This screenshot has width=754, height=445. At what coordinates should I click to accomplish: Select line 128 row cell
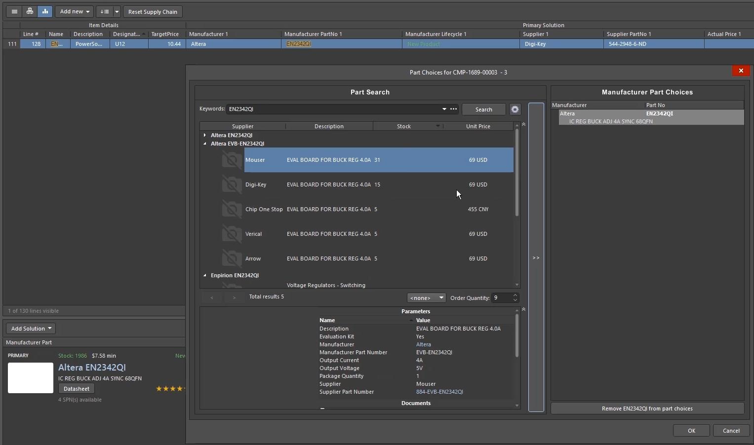33,44
